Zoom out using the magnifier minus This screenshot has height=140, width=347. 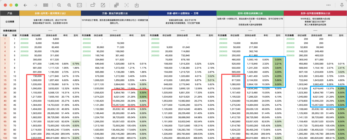click(59, 5)
